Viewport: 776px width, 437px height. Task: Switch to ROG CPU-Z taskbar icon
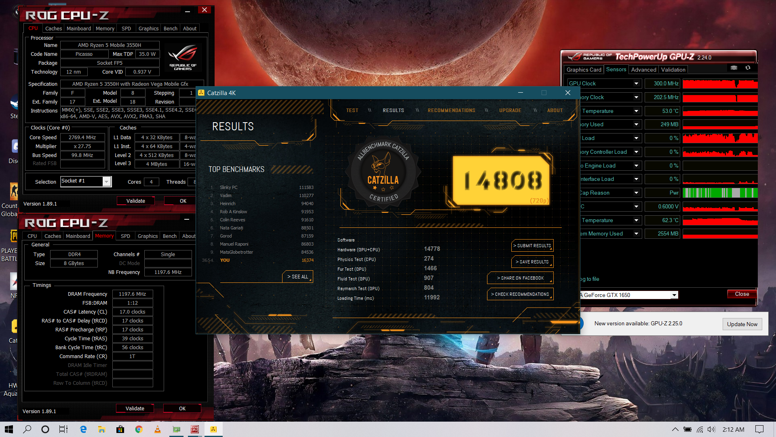pos(195,429)
